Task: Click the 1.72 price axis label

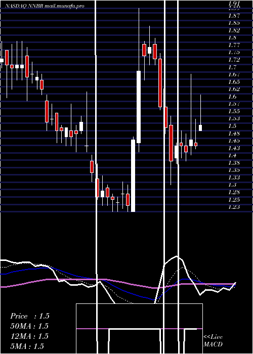Action: (x=234, y=60)
